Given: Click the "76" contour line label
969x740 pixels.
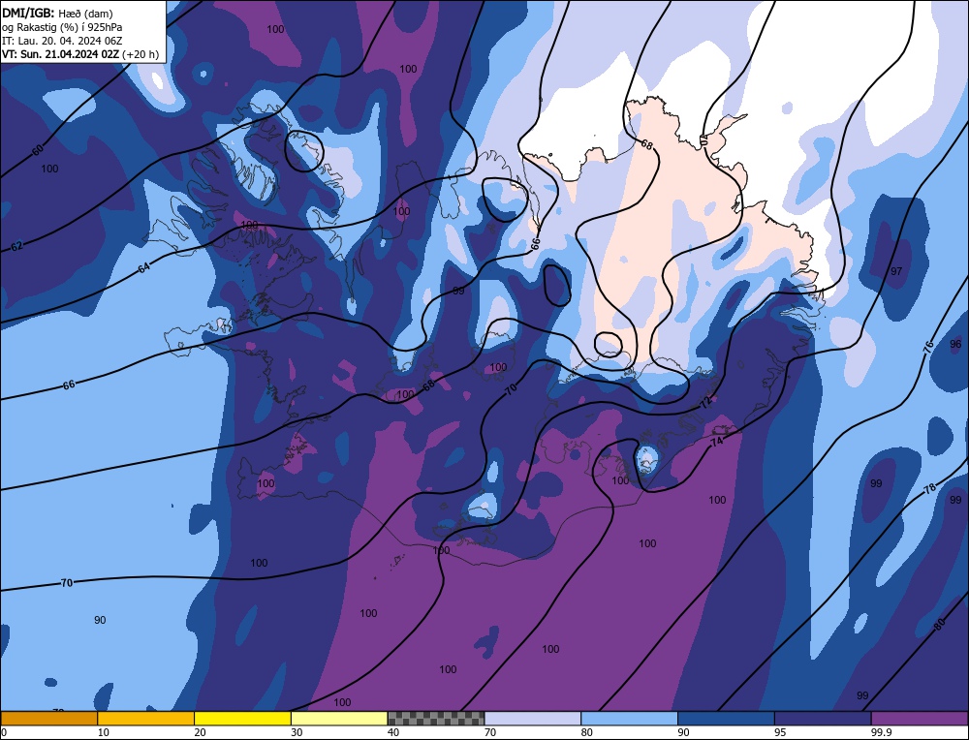Looking at the screenshot, I should [928, 347].
